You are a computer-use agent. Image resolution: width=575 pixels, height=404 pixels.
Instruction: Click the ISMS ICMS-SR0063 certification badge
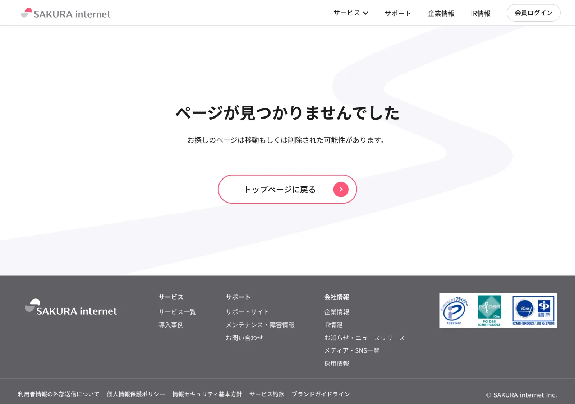coord(533,311)
